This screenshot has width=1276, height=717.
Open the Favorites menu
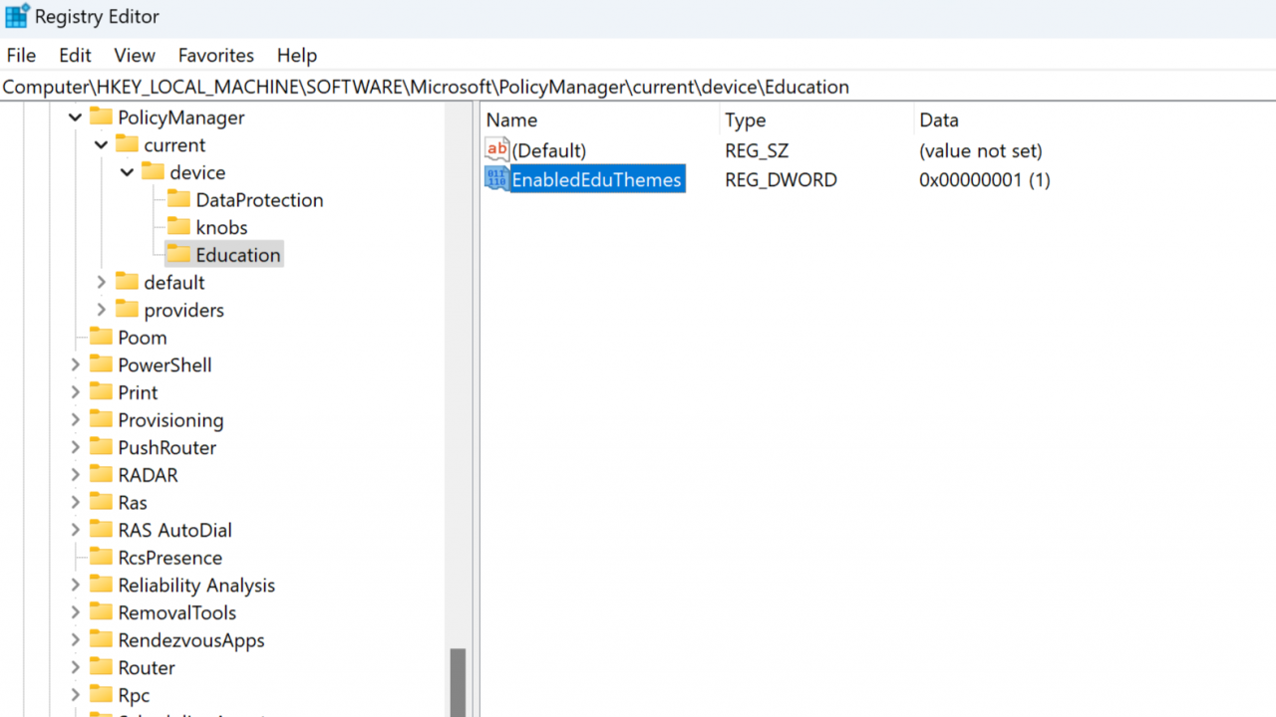tap(216, 56)
